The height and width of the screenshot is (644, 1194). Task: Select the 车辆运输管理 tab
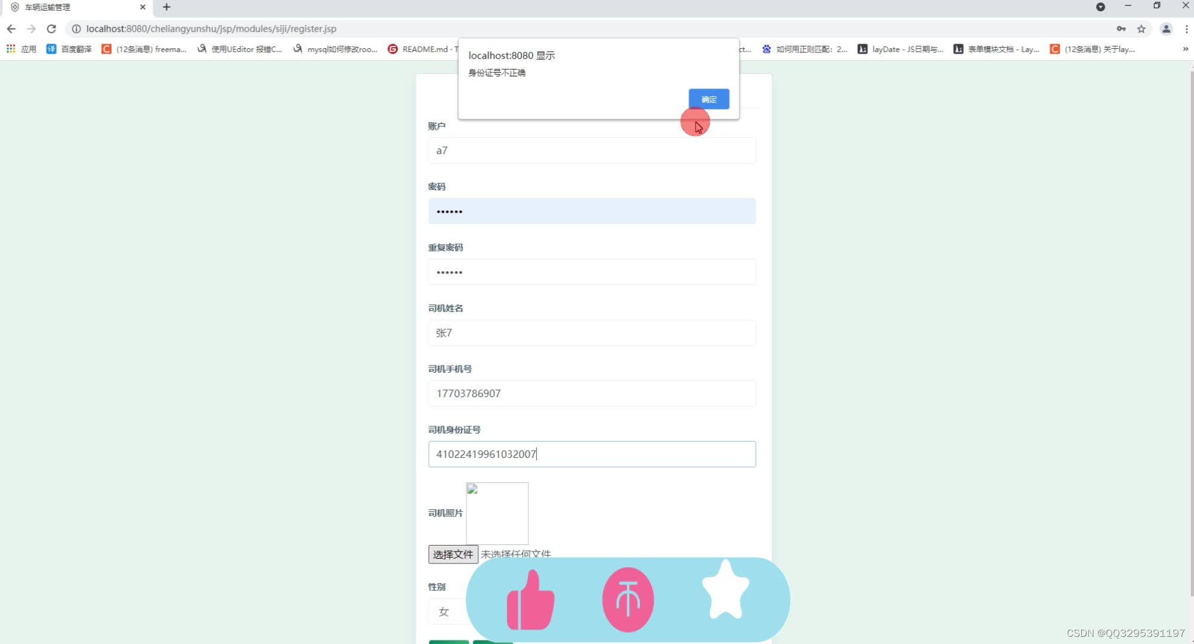click(x=76, y=7)
